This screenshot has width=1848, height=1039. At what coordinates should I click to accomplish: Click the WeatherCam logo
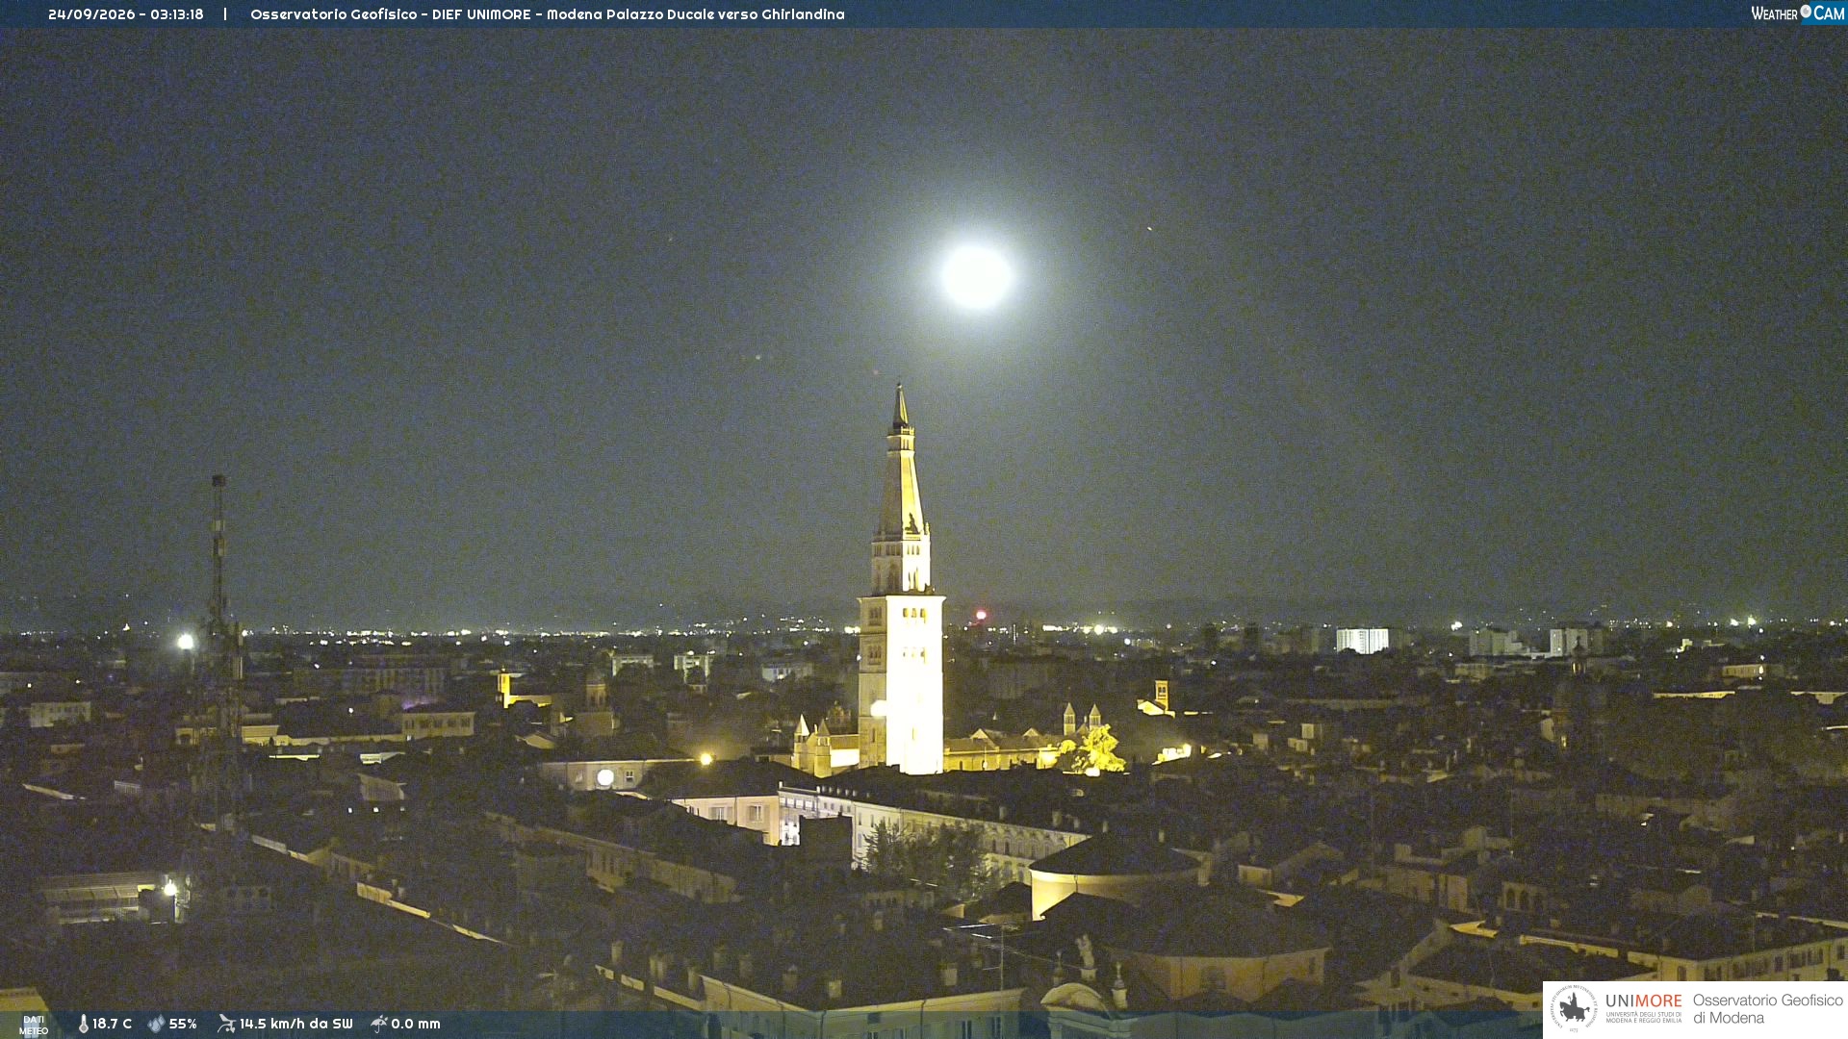click(1798, 13)
